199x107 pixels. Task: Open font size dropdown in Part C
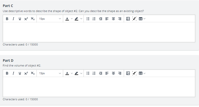pos(50,19)
